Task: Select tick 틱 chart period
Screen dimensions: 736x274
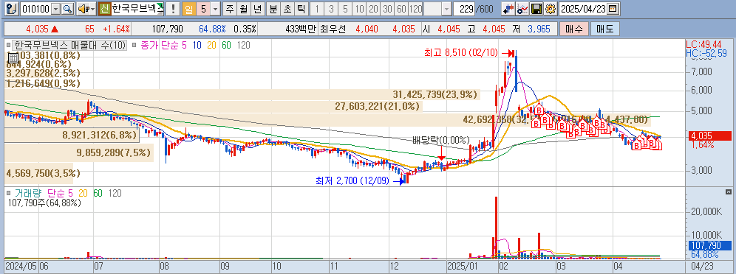Action: pos(301,8)
